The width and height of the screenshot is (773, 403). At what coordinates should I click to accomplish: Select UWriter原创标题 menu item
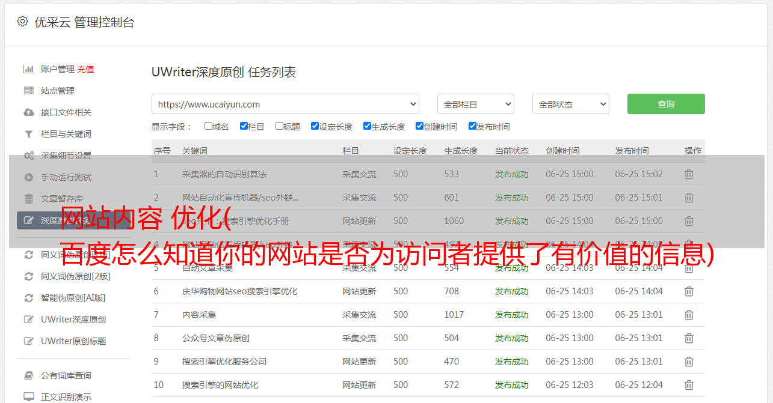pos(73,341)
